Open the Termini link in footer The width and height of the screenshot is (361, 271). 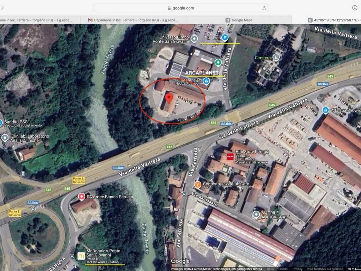(283, 269)
